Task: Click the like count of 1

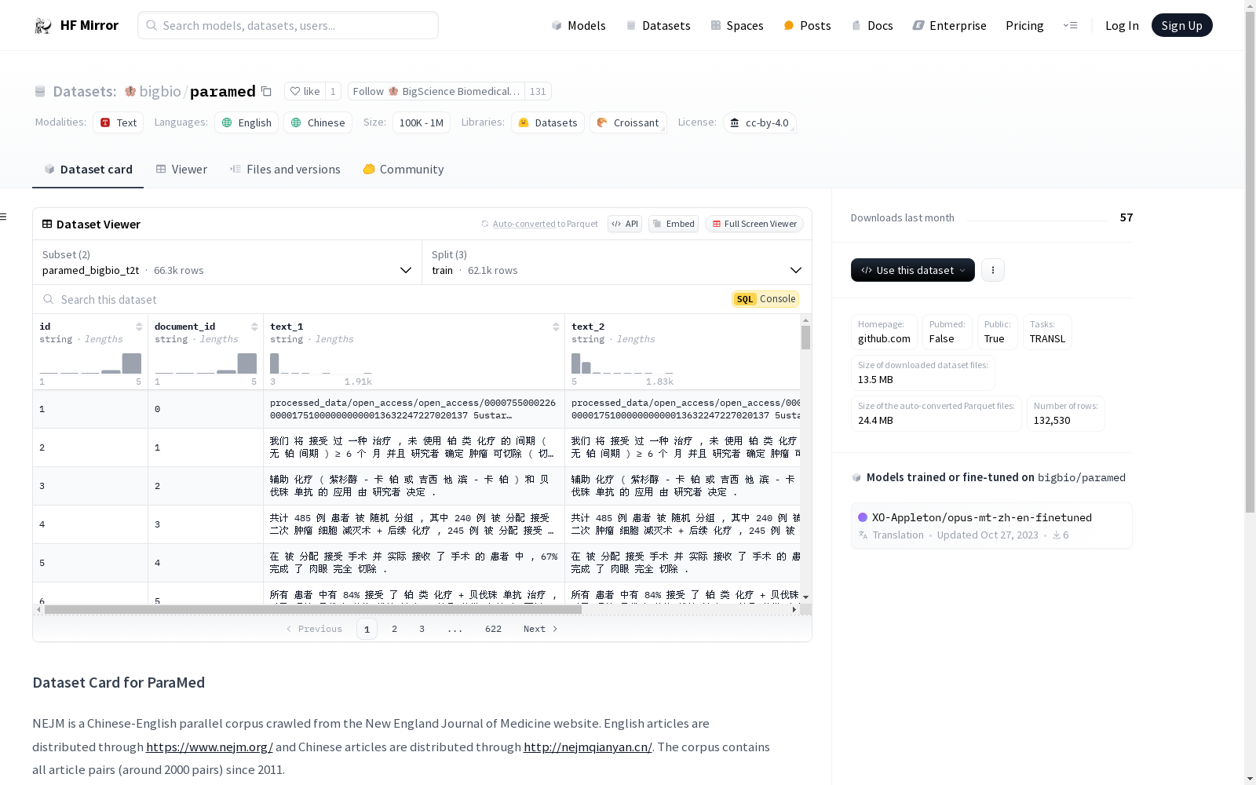Action: click(333, 91)
